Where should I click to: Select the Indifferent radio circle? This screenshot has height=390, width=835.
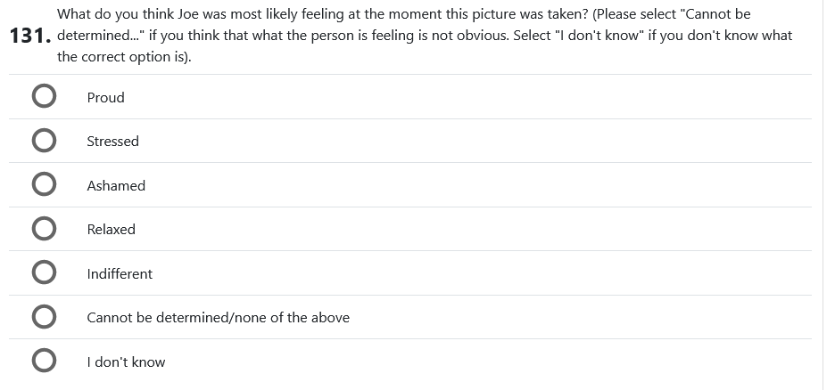coord(45,273)
